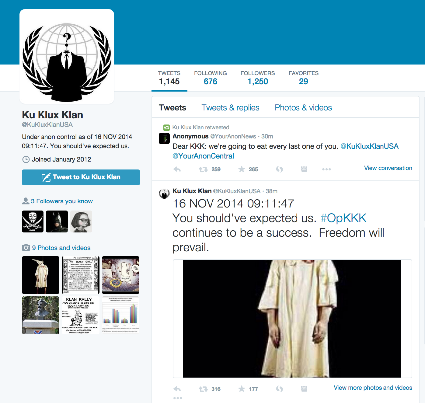Open the FOLLOWERS 1,250 list
425x403 pixels.
[x=258, y=78]
